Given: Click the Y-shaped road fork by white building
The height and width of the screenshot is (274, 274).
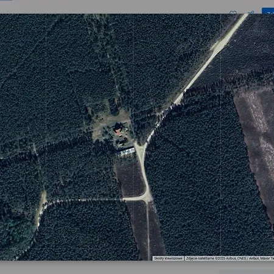Looking at the screenshot, I should coord(141,147).
